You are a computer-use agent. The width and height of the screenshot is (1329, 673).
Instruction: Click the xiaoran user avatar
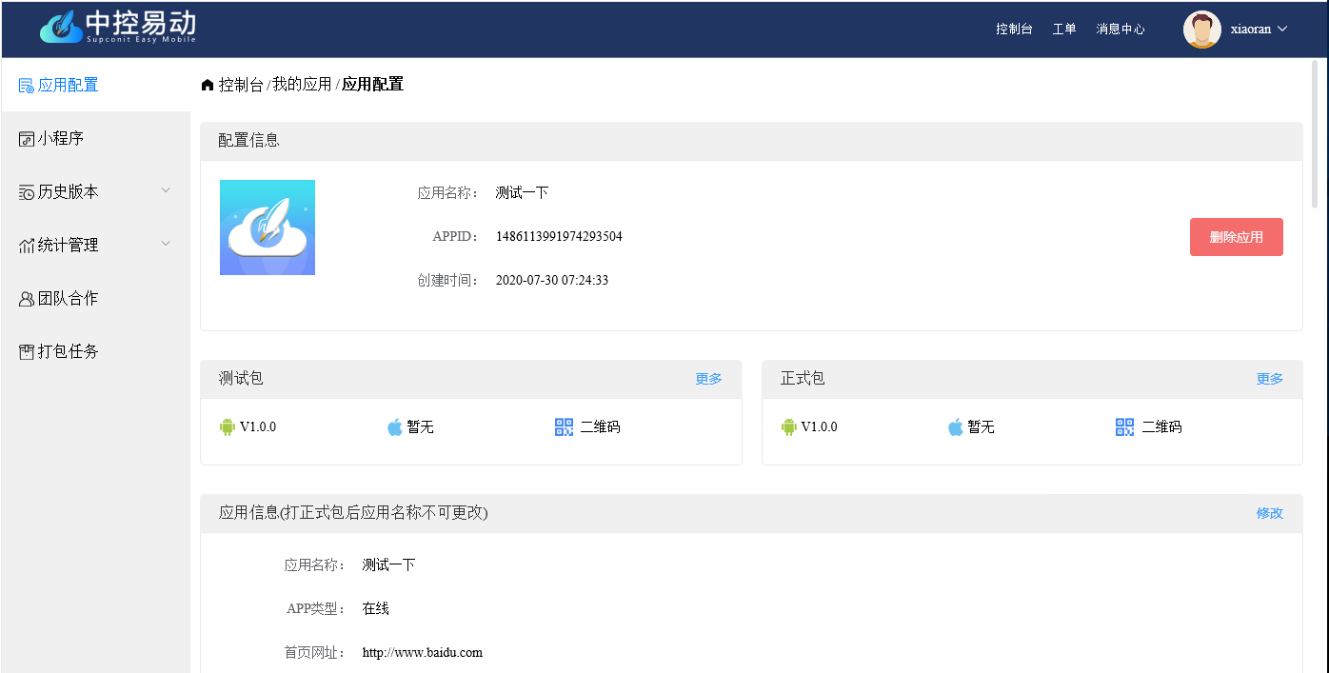tap(1202, 30)
